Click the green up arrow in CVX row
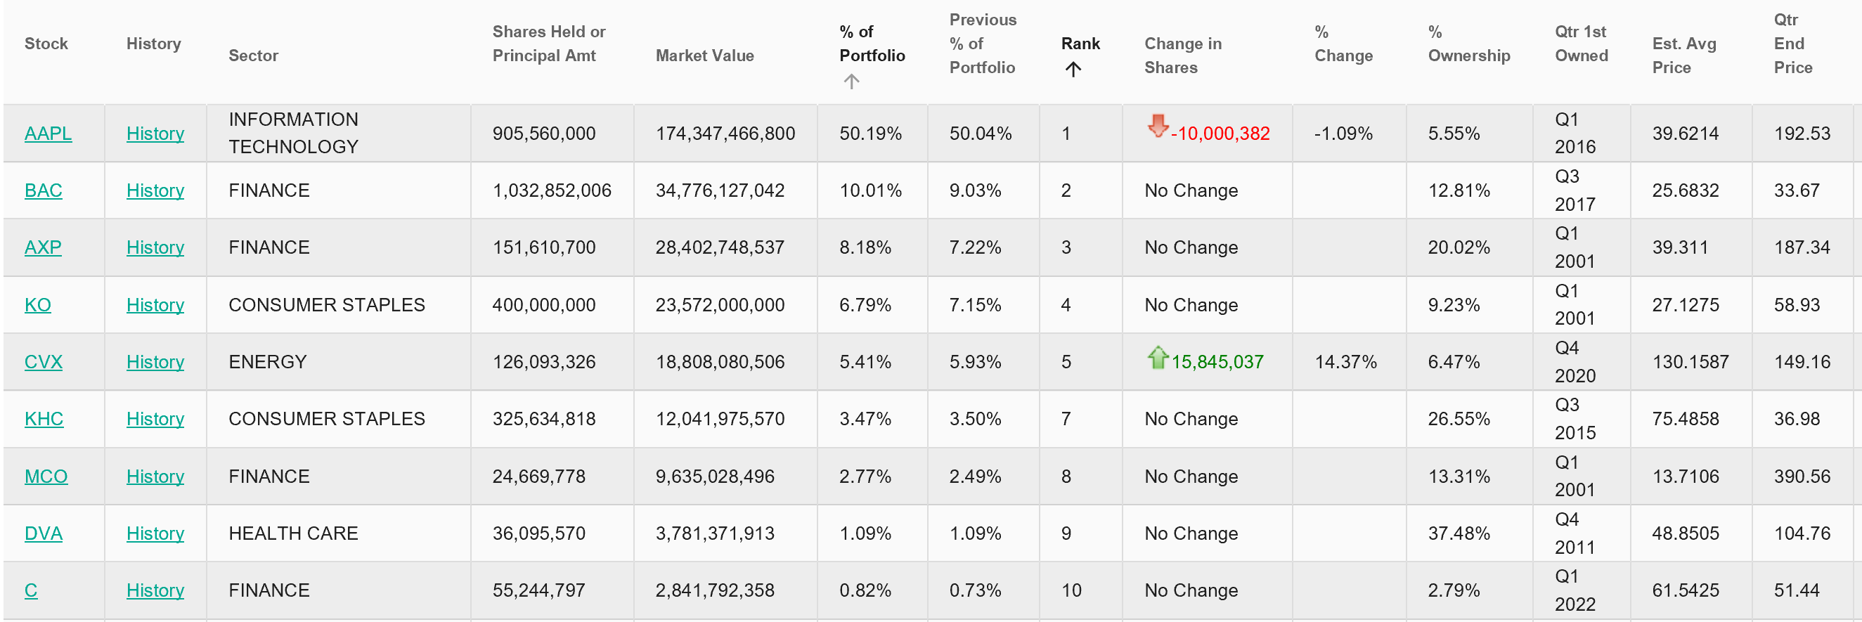This screenshot has height=622, width=1862. click(1157, 357)
